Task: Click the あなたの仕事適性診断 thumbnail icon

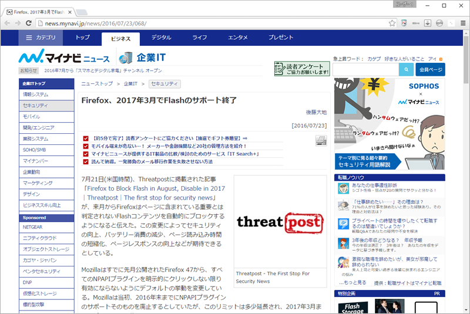Action: coord(344,188)
